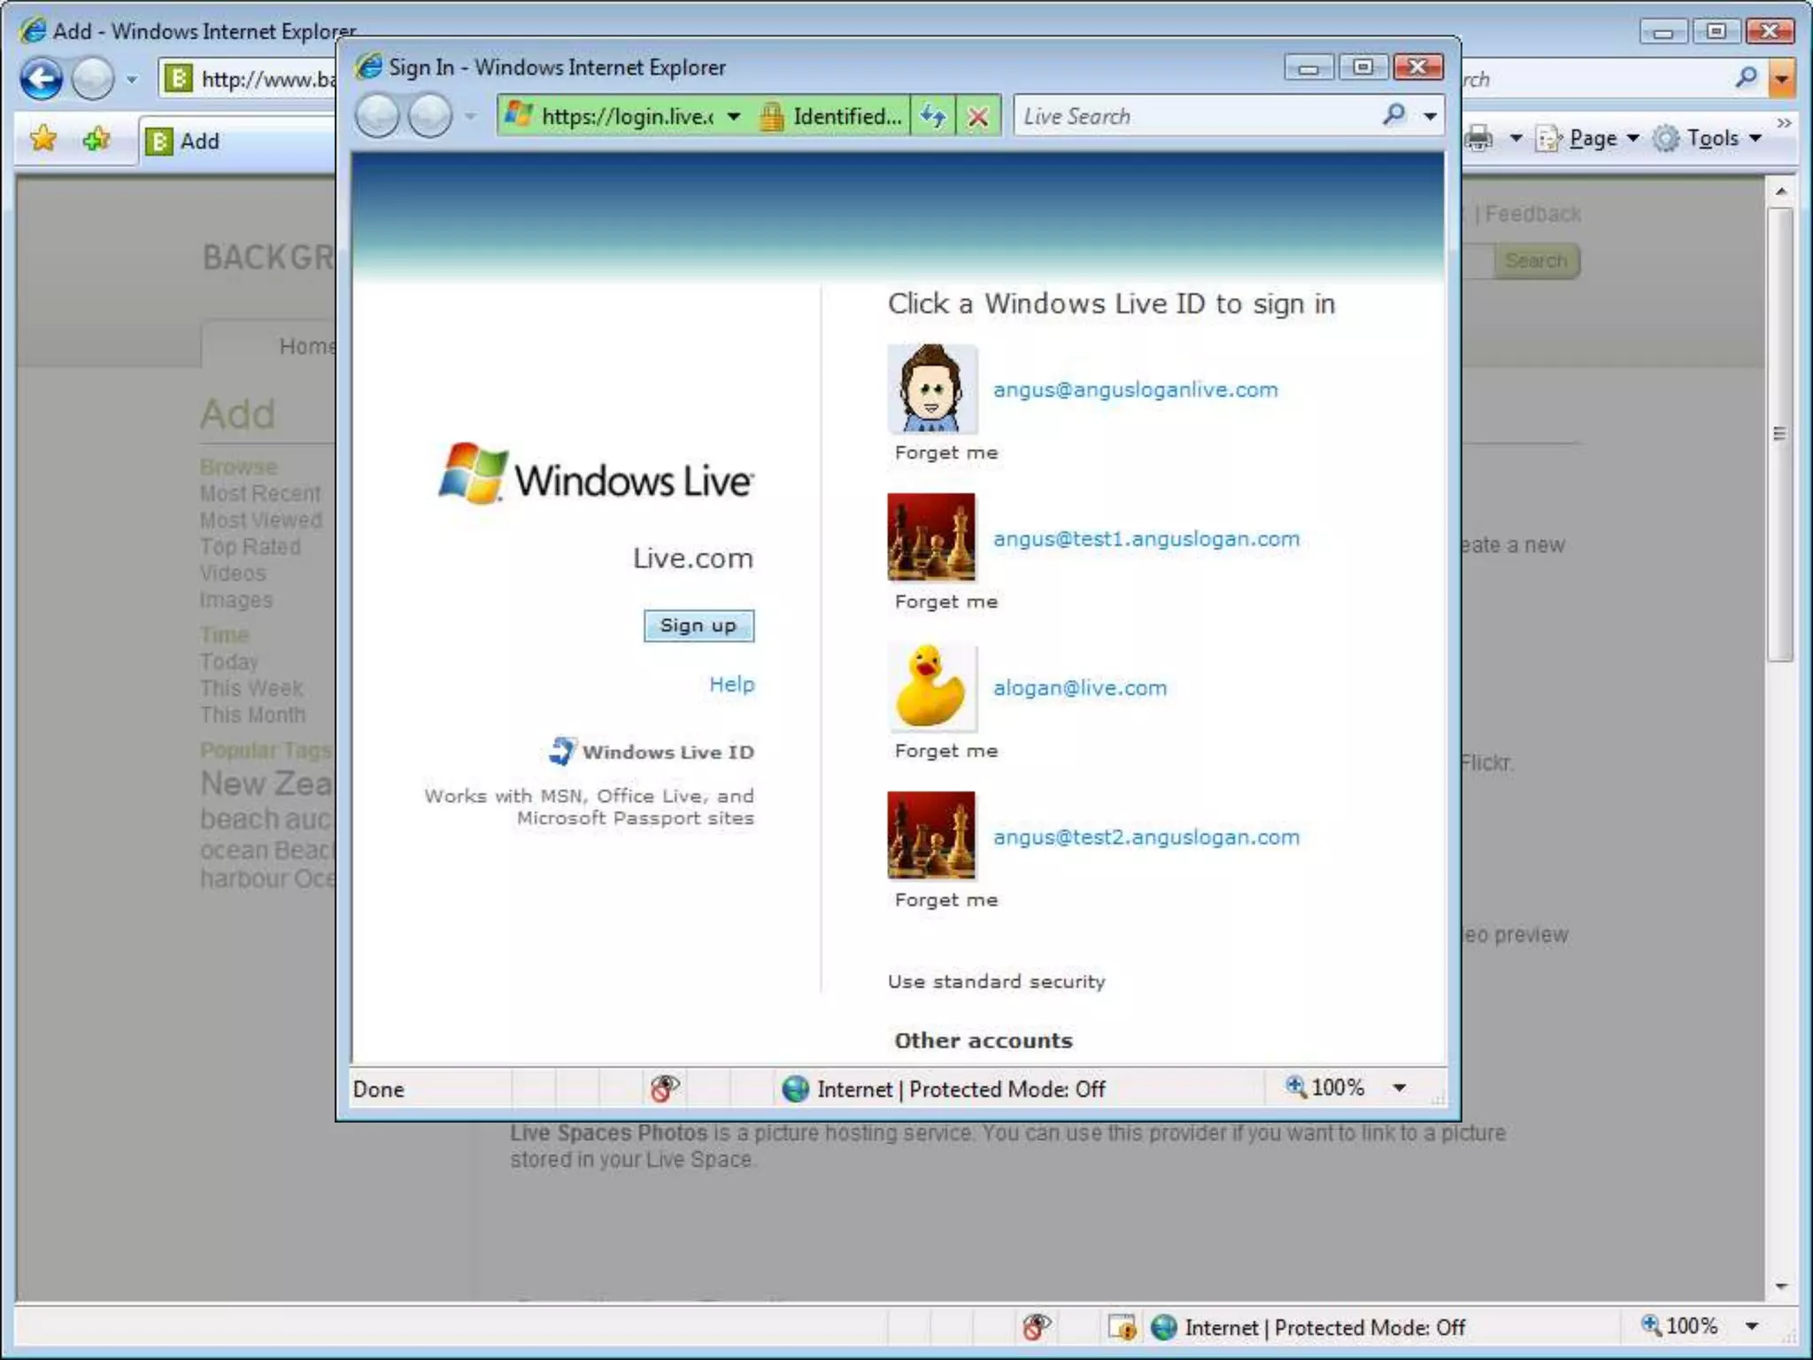This screenshot has height=1360, width=1813.
Task: Open the Help link
Action: [732, 684]
